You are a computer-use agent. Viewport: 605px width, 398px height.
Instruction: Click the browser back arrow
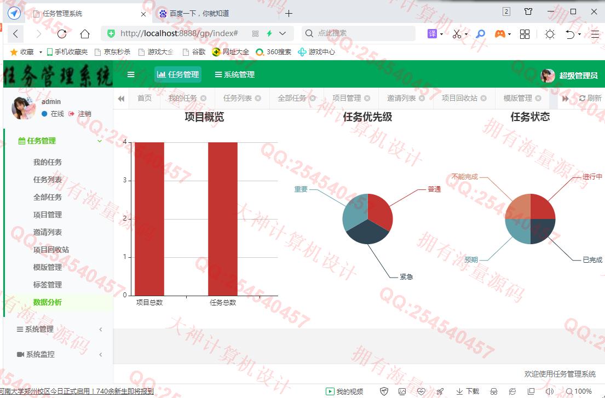15,34
